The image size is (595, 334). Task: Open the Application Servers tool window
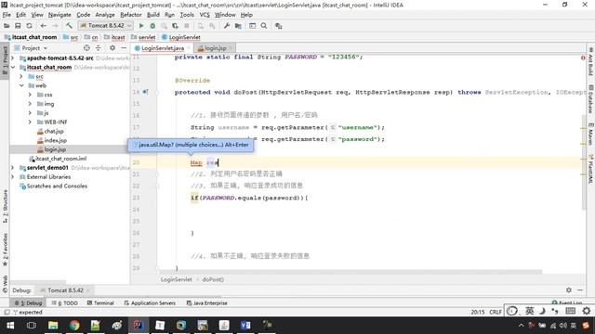tap(150, 303)
